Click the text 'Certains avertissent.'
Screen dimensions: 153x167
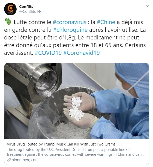pos(75,49)
